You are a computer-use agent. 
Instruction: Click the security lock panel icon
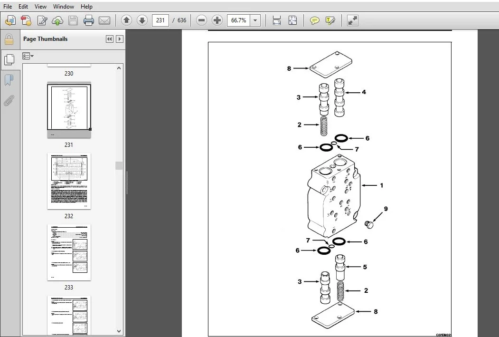coord(9,39)
